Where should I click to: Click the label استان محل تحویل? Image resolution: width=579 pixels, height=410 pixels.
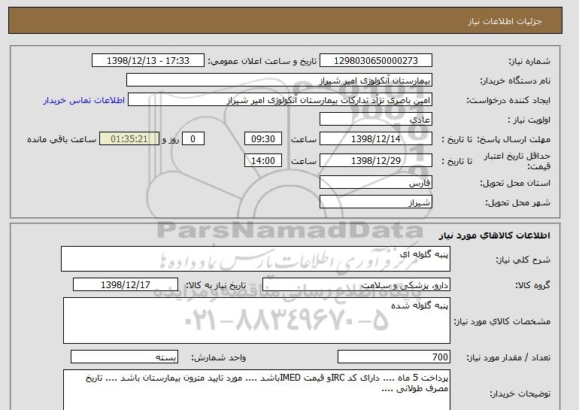coord(515,183)
